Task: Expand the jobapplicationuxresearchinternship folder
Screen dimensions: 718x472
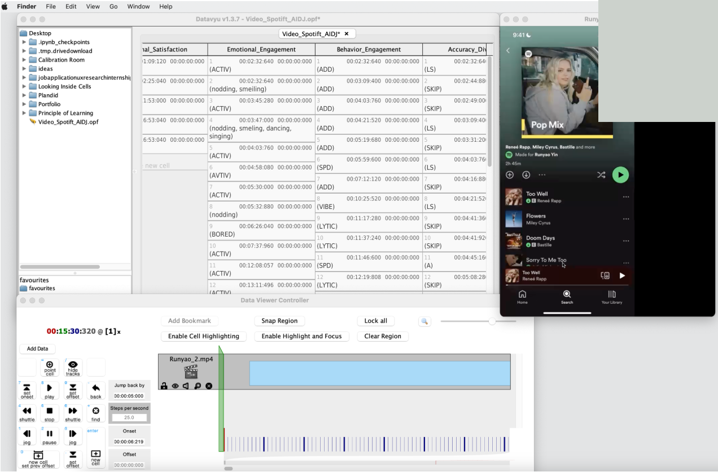Action: point(24,77)
